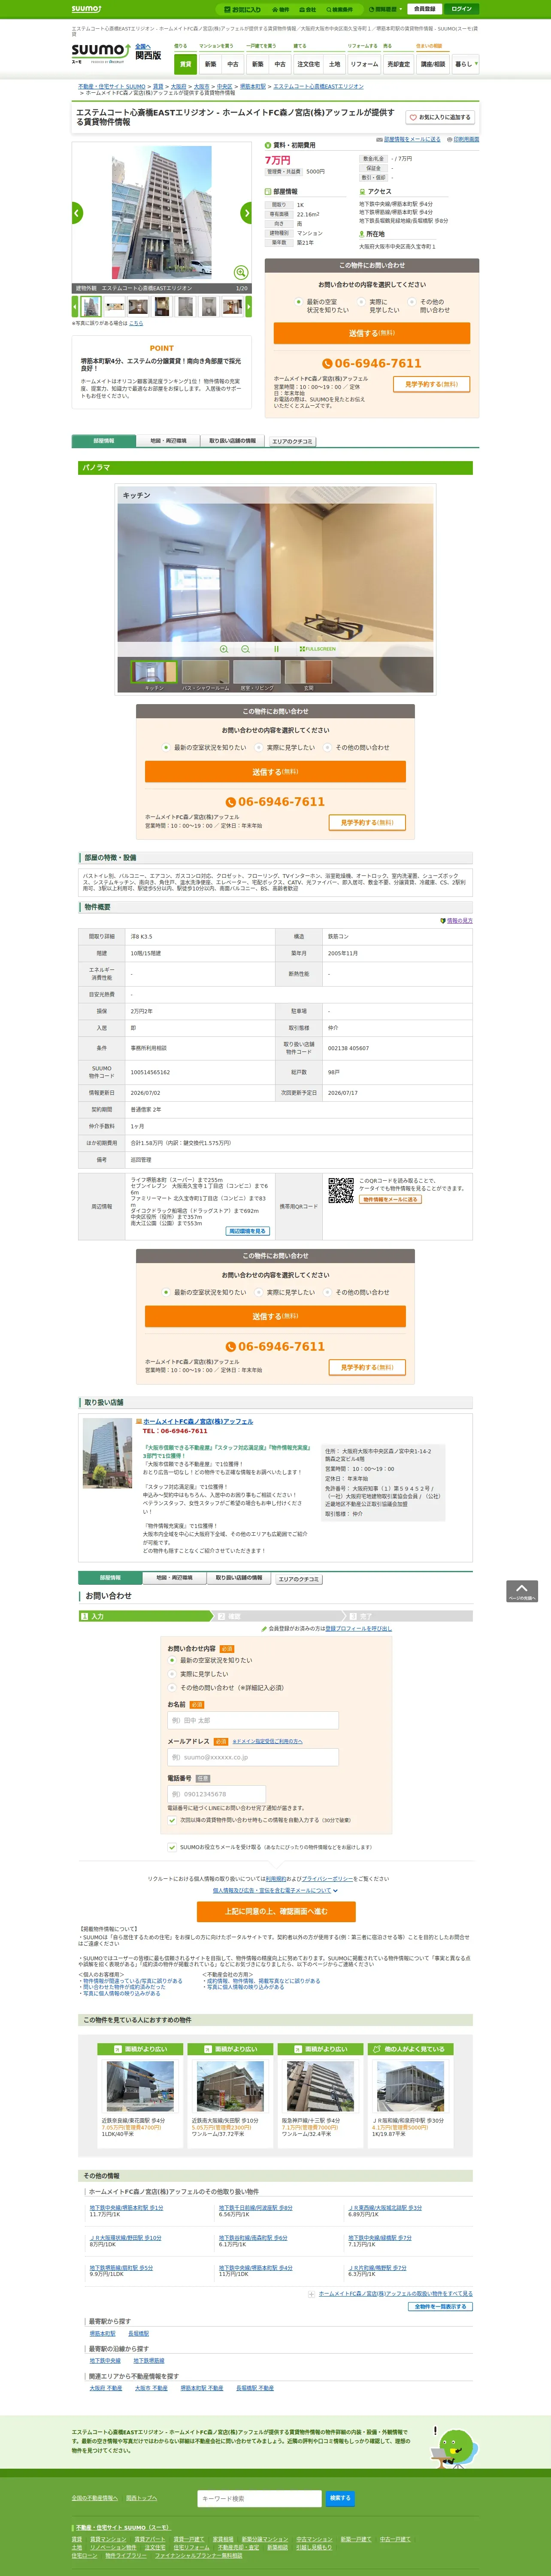Follow the 大阪府 breadcrumb link

(x=178, y=87)
